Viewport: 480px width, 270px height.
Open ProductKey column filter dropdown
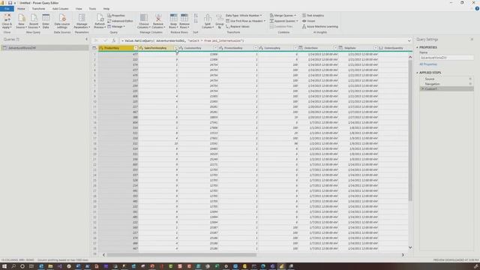(136, 48)
